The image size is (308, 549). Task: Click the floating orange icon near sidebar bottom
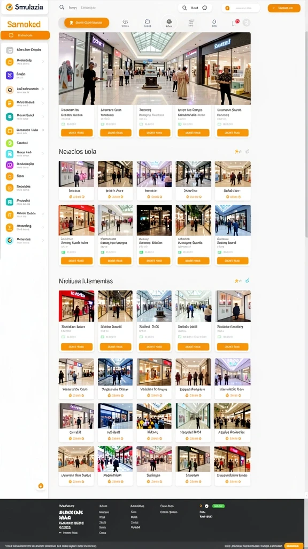pos(41,486)
